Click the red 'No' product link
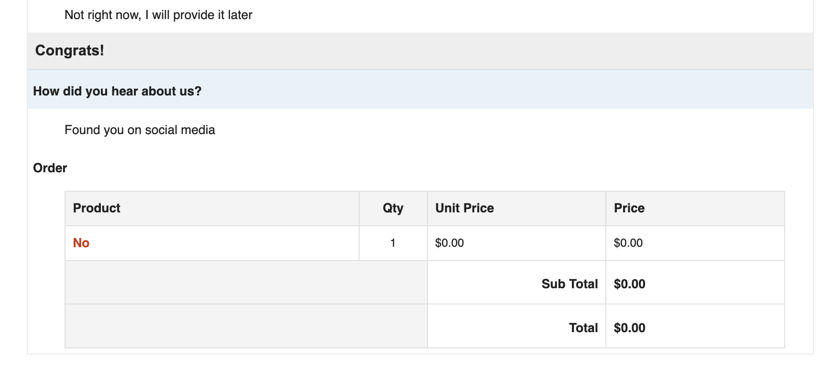The width and height of the screenshot is (833, 377). click(x=81, y=243)
